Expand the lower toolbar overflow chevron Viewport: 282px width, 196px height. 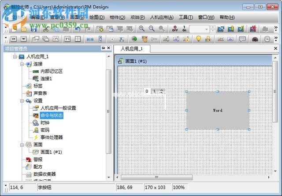pos(276,39)
